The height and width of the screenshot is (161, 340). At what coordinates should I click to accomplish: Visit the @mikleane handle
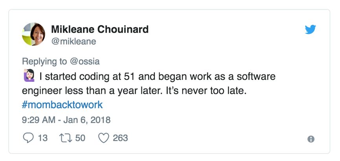(x=74, y=41)
